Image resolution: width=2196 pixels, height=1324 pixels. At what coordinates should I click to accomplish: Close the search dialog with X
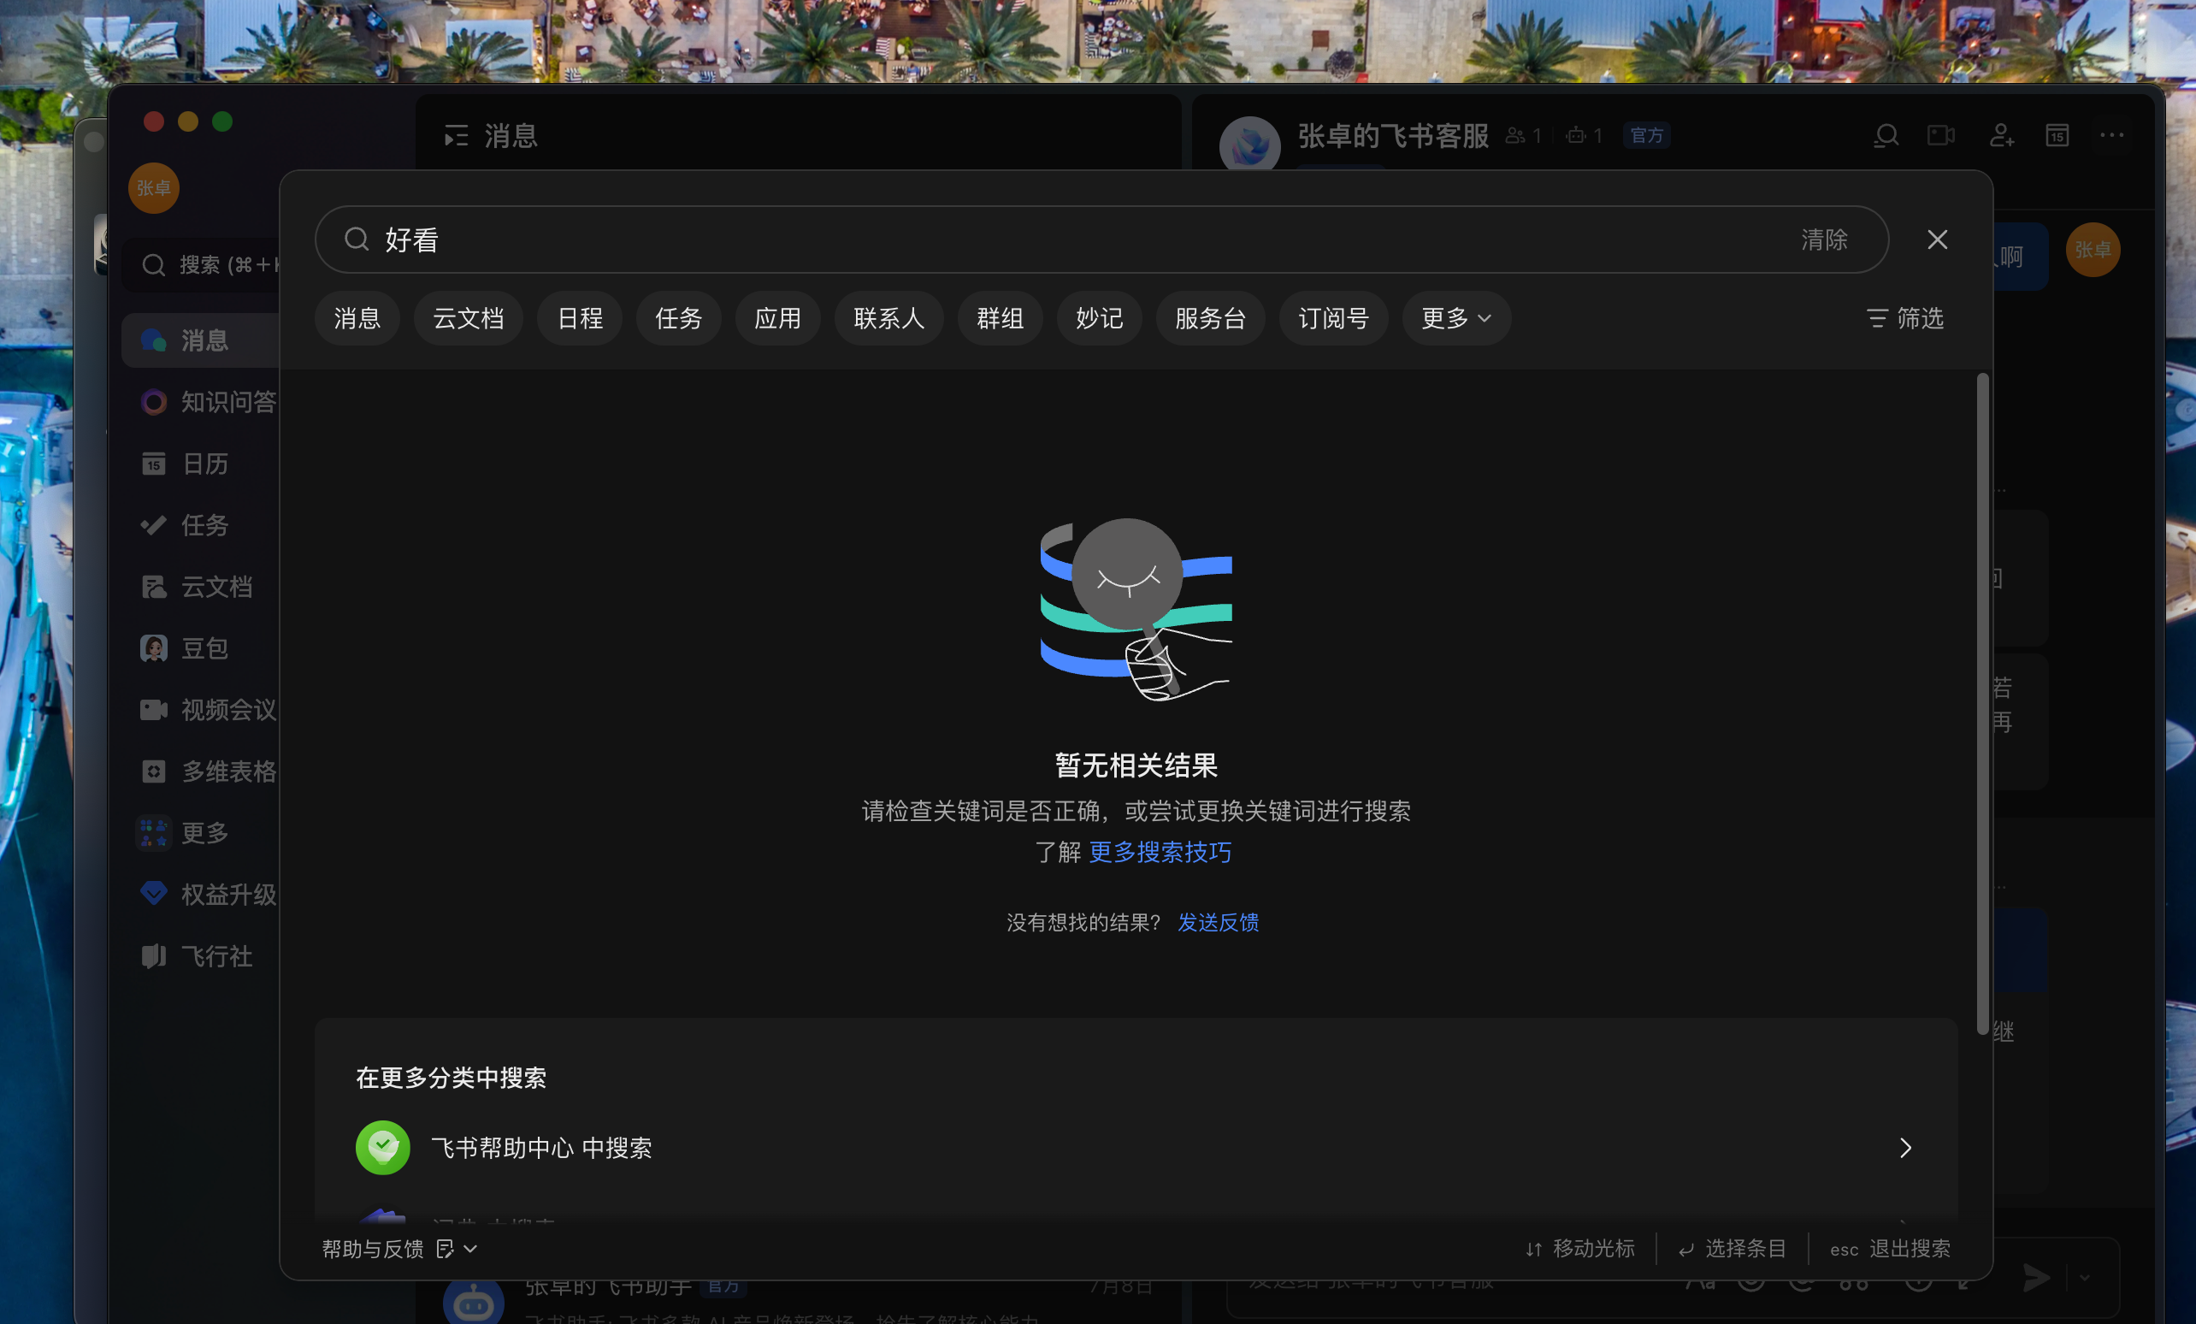(x=1937, y=239)
